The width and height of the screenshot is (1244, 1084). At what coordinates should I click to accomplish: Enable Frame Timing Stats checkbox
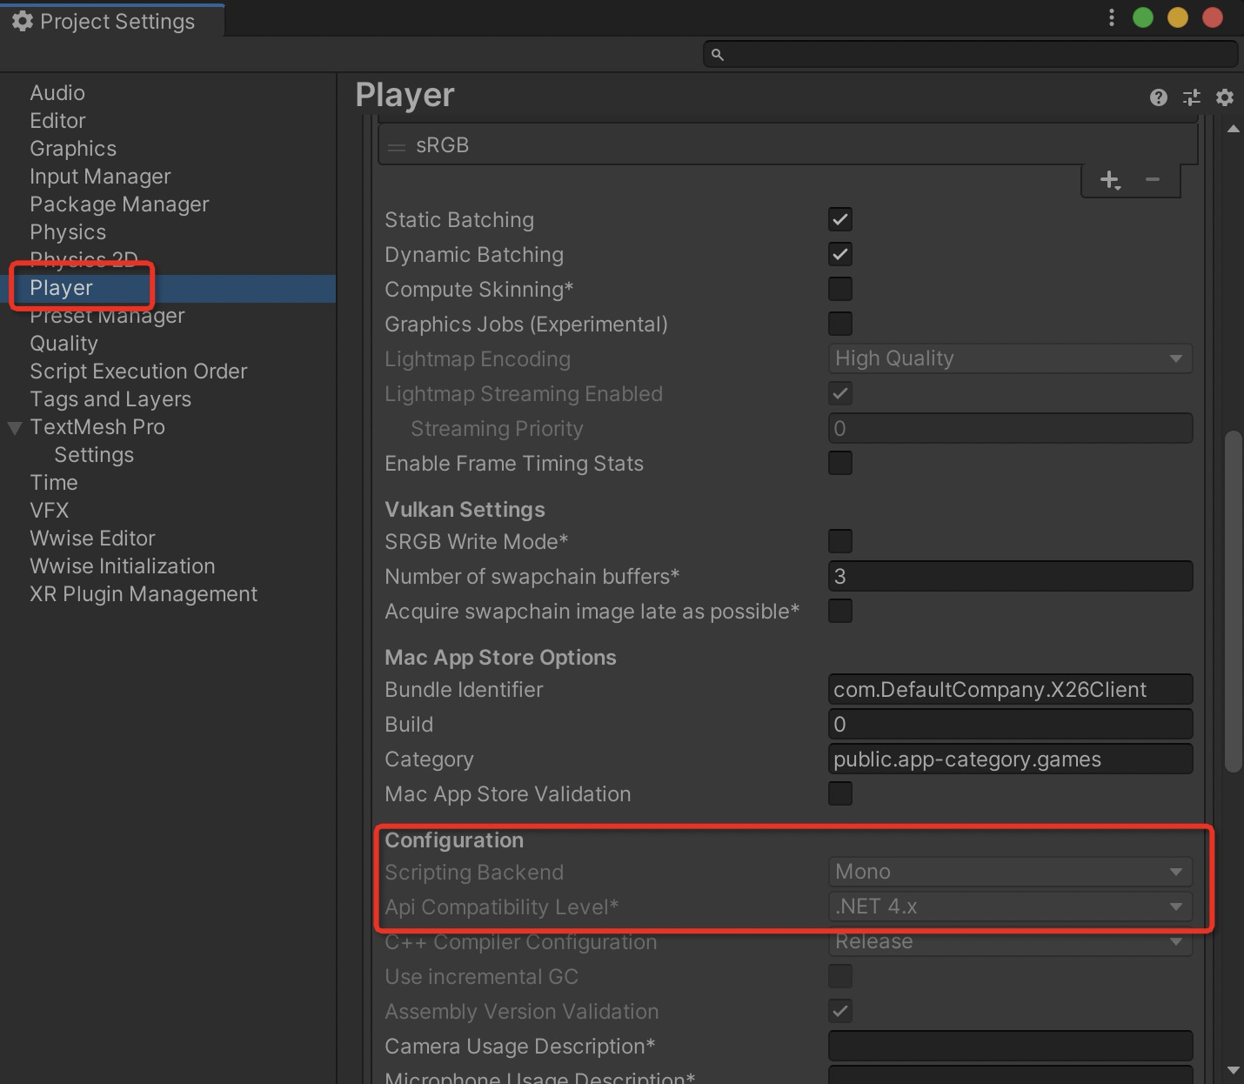(840, 463)
